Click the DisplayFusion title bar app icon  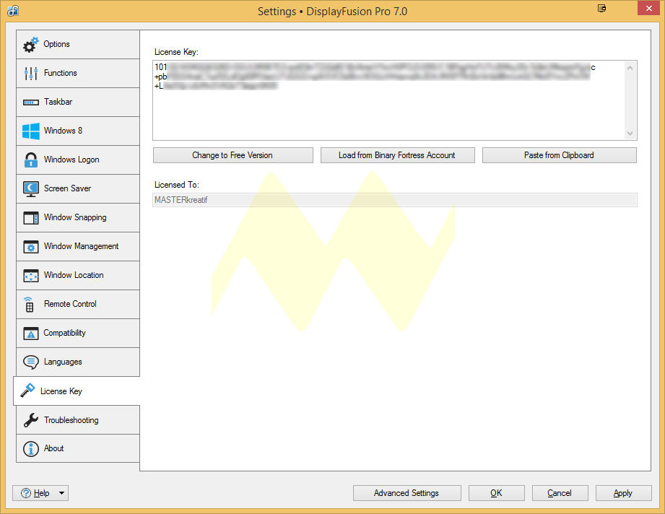(13, 11)
